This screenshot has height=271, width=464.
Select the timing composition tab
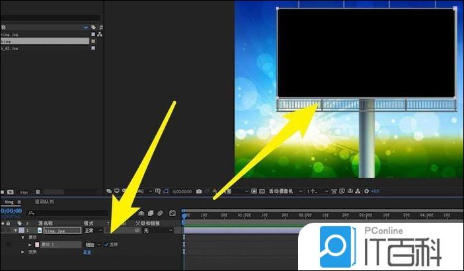[x=10, y=202]
